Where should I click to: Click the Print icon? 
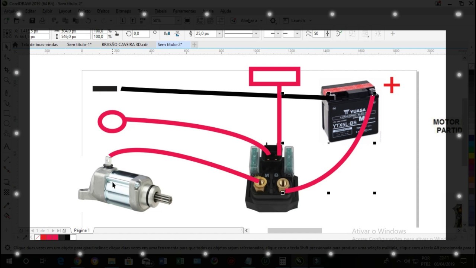(x=42, y=20)
